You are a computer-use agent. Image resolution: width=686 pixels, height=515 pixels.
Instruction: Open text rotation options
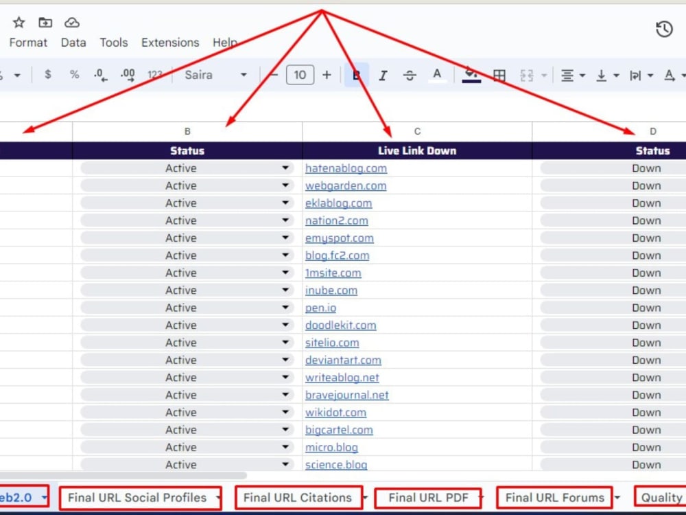[674, 76]
